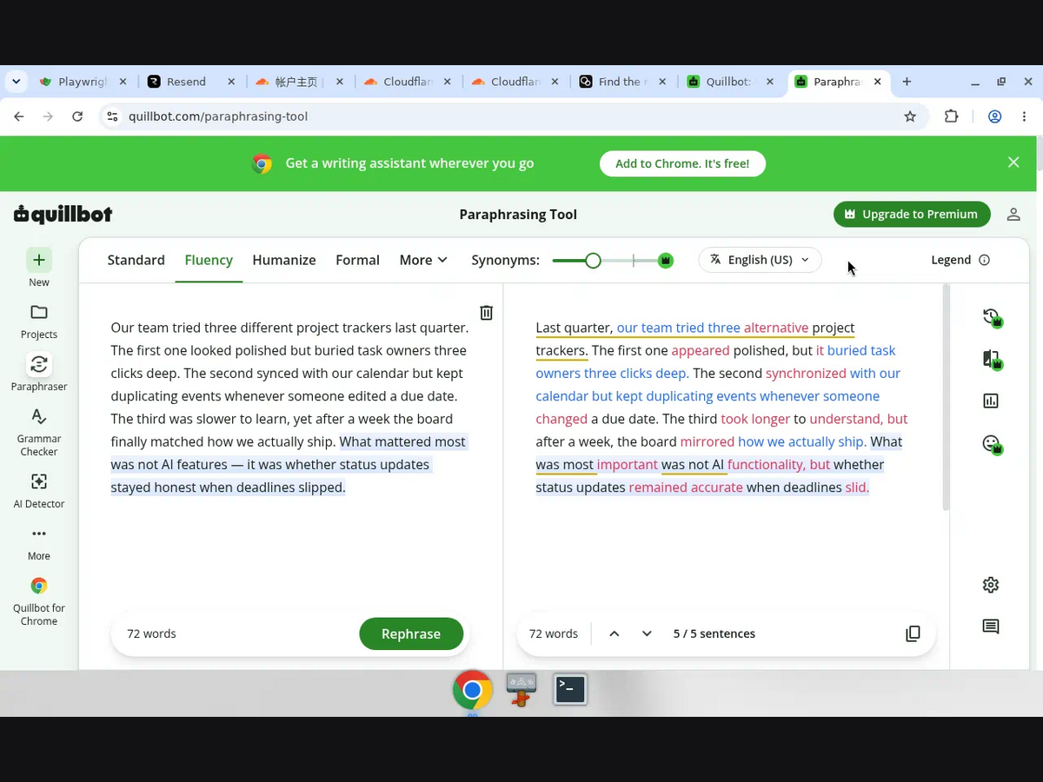Open a new browser tab
Viewport: 1043px width, 782px height.
tap(907, 82)
